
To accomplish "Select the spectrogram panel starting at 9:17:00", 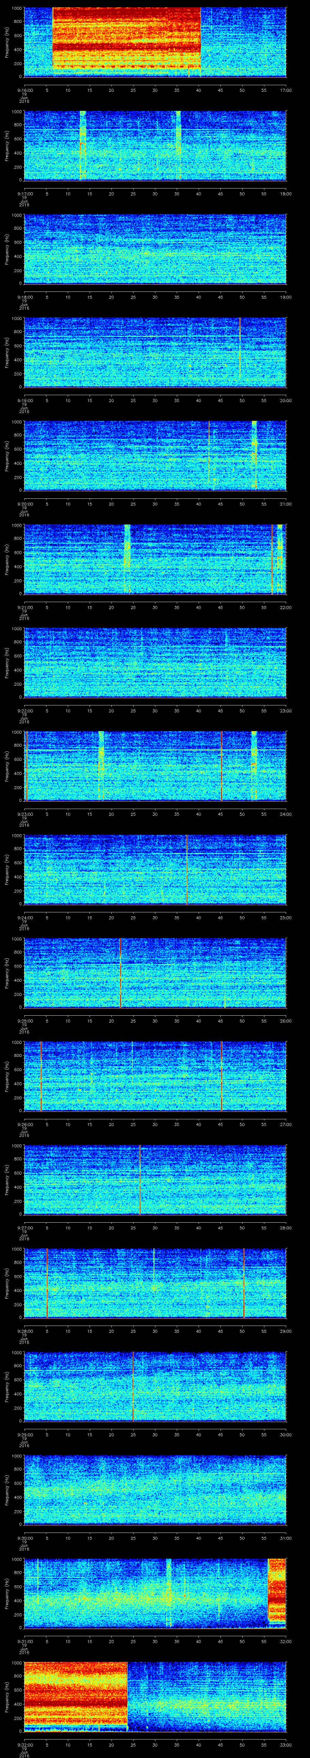I will tap(155, 145).
